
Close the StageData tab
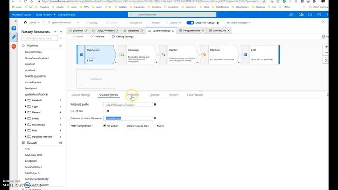coord(142,31)
